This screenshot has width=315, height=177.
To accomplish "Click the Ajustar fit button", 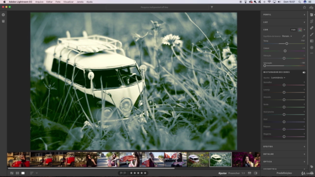I will (x=222, y=173).
